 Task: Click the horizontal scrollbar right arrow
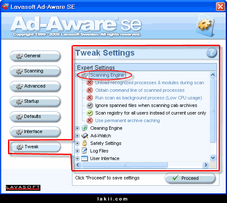206,165
